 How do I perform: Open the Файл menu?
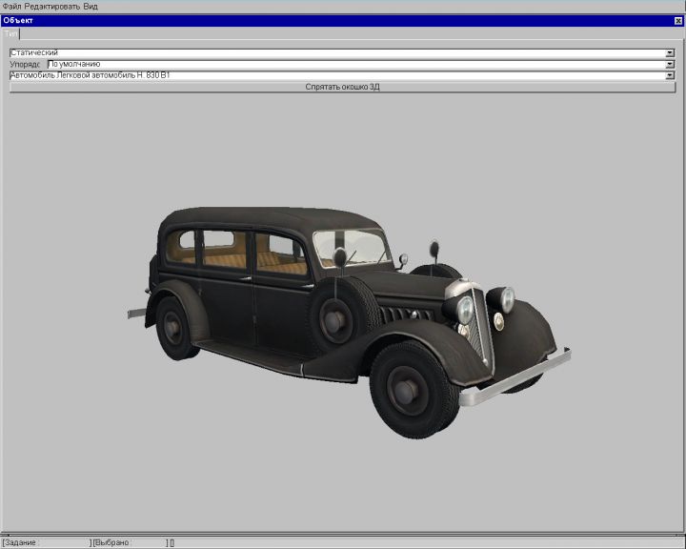tap(11, 6)
